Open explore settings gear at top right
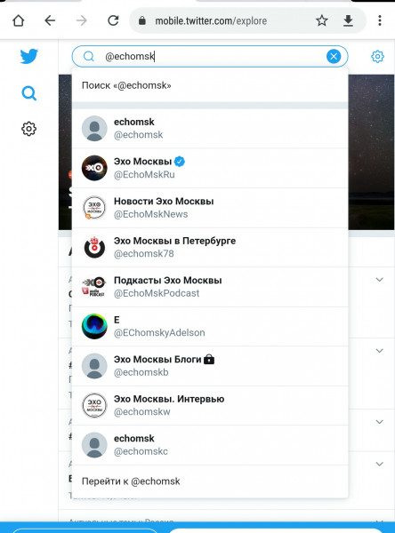 coord(377,56)
